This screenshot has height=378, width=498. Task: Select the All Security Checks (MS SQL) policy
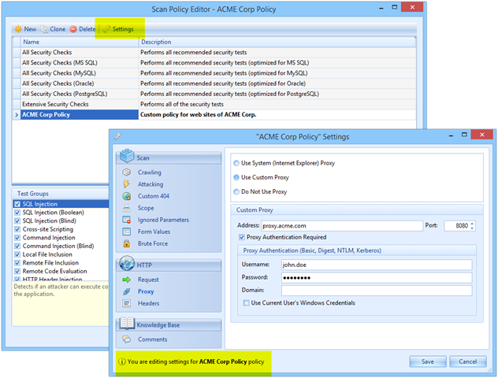click(x=214, y=62)
